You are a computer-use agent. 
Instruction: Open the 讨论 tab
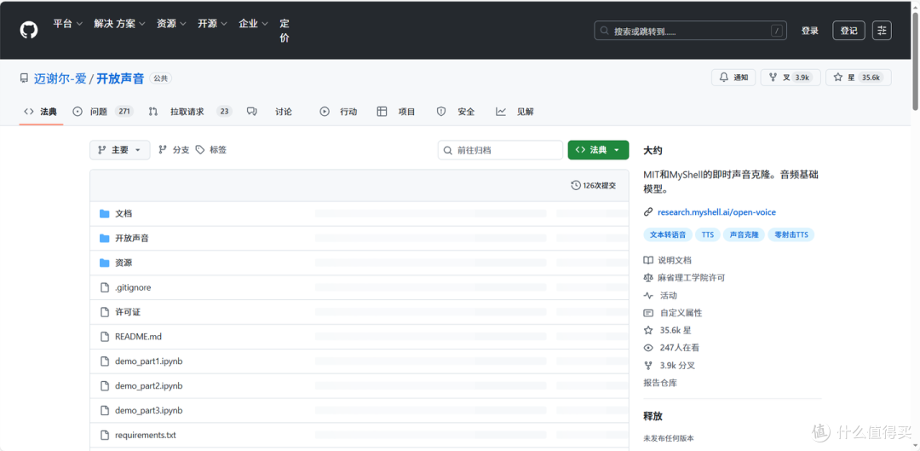tap(269, 112)
